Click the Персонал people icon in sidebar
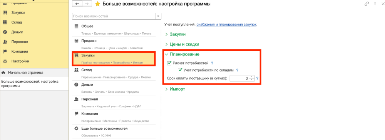 point(5,42)
